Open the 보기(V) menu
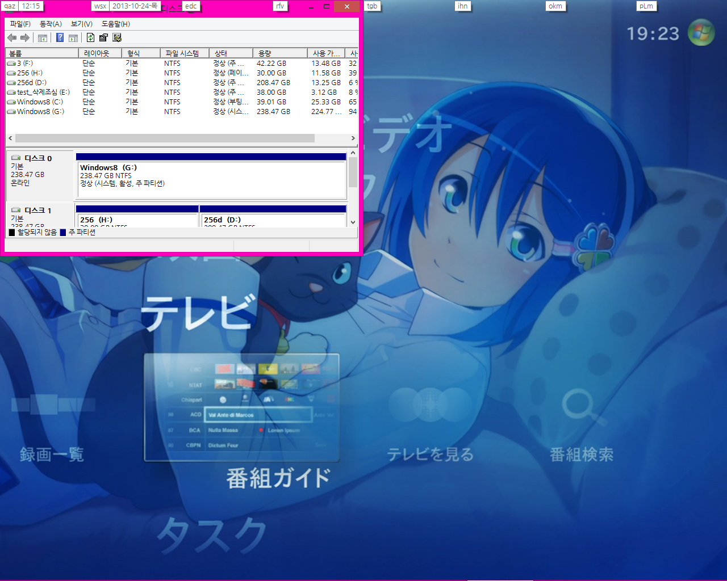The height and width of the screenshot is (581, 727). (x=82, y=24)
